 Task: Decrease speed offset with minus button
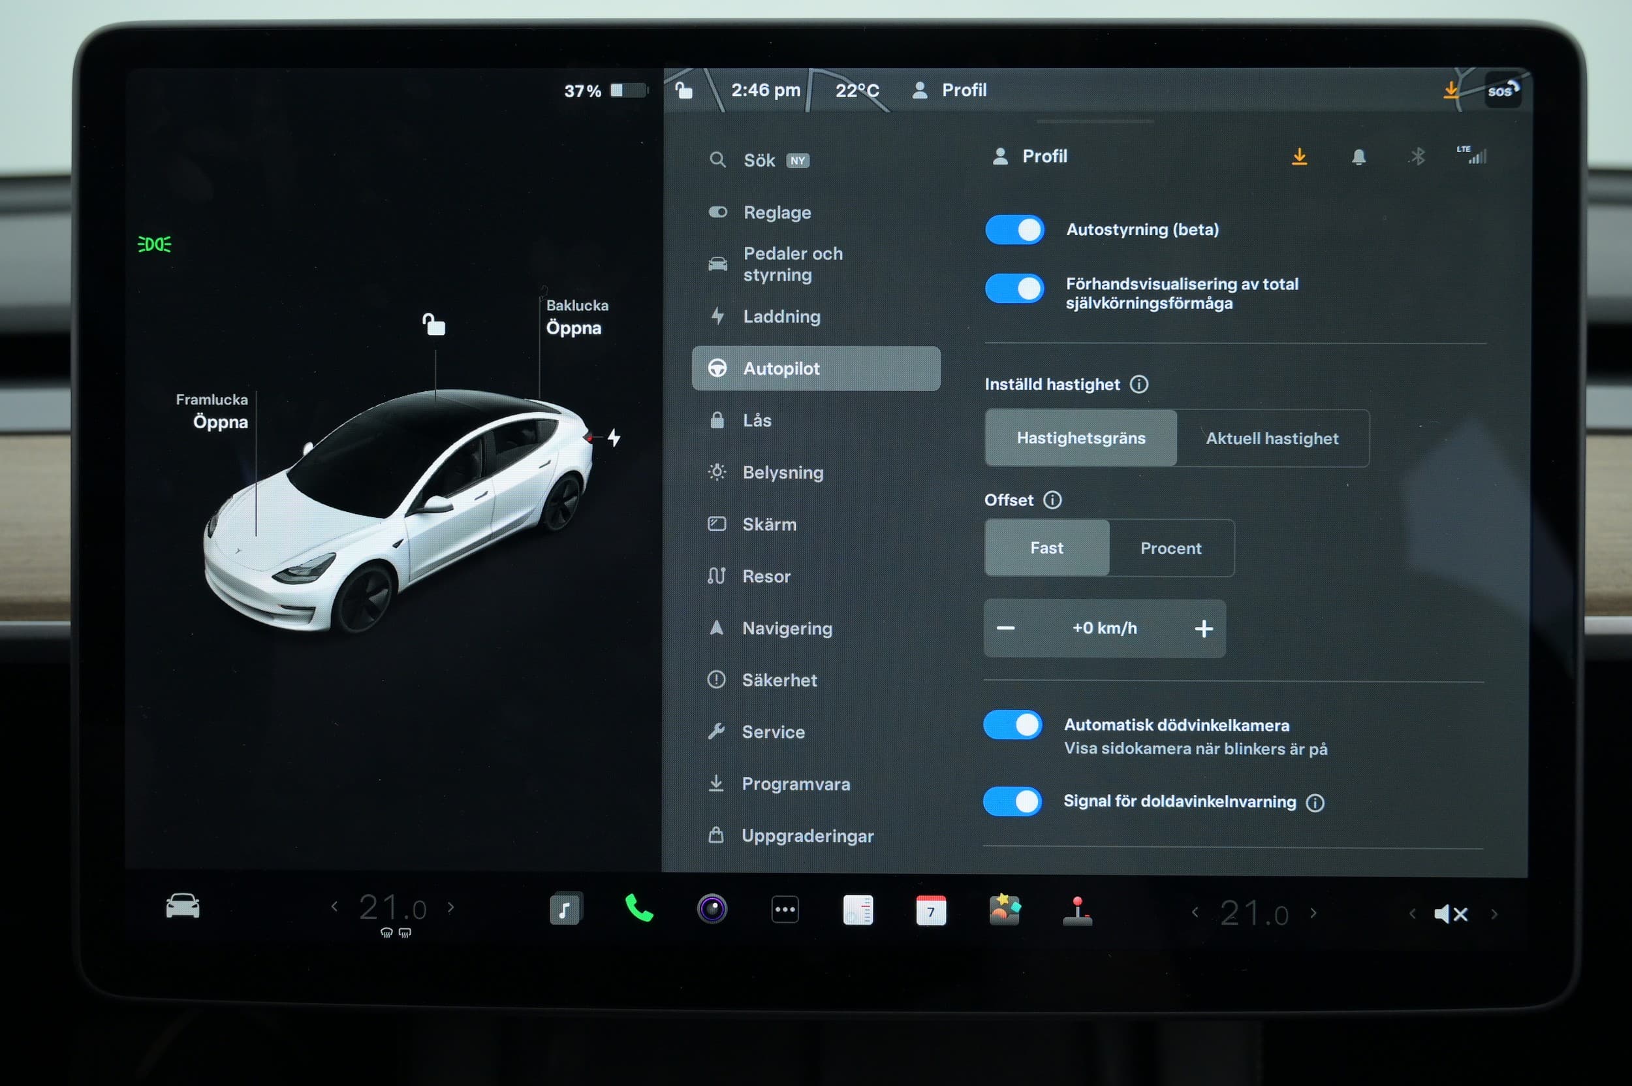(1005, 628)
